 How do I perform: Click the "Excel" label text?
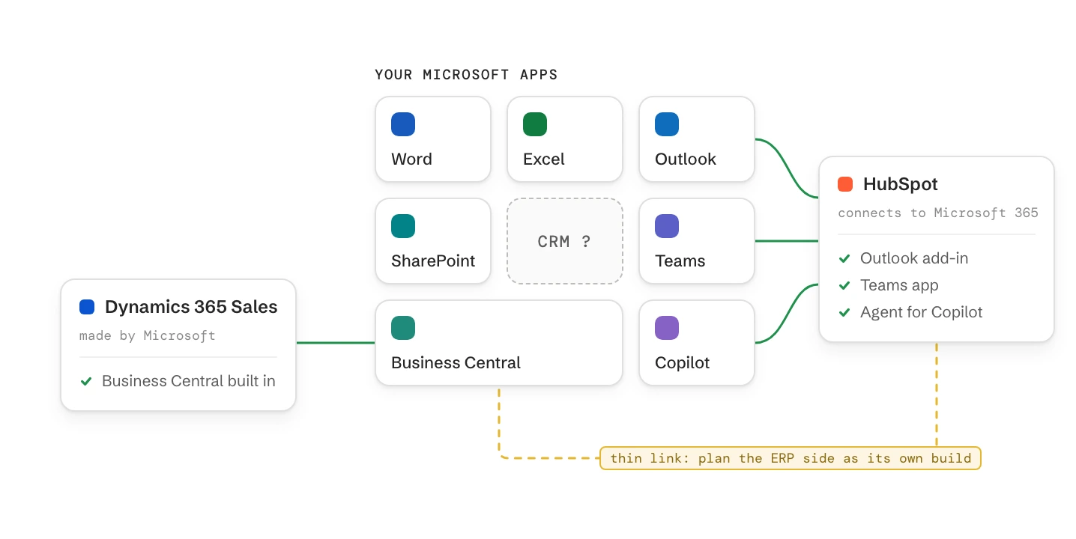click(x=544, y=159)
